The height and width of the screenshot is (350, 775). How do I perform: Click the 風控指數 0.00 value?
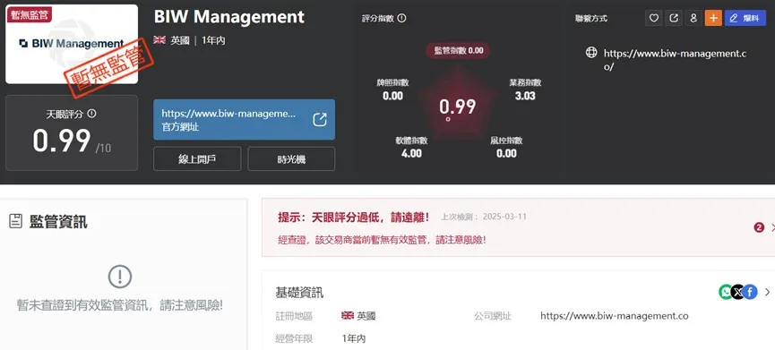506,154
